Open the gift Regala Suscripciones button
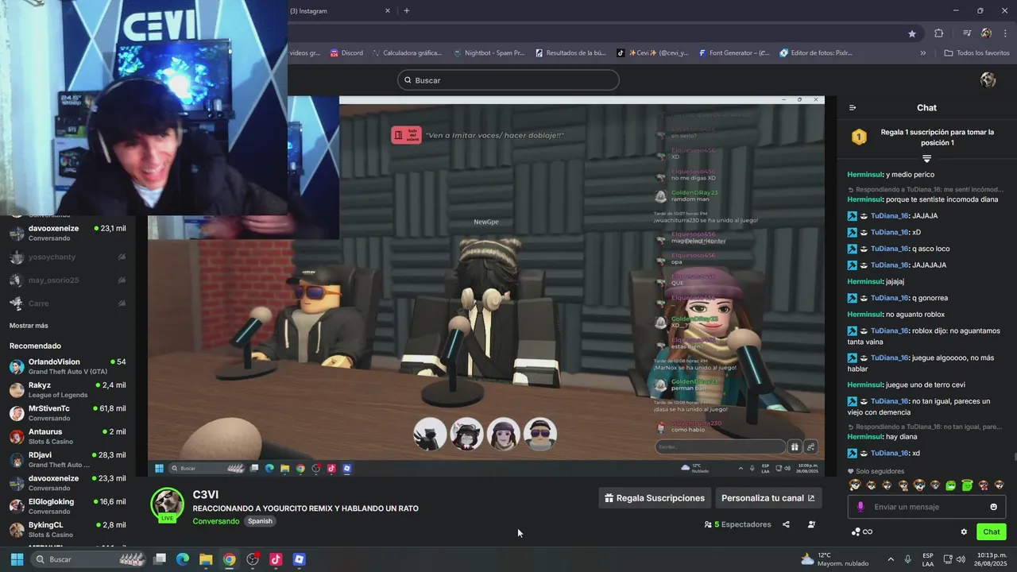Viewport: 1017px width, 572px height. click(x=654, y=498)
